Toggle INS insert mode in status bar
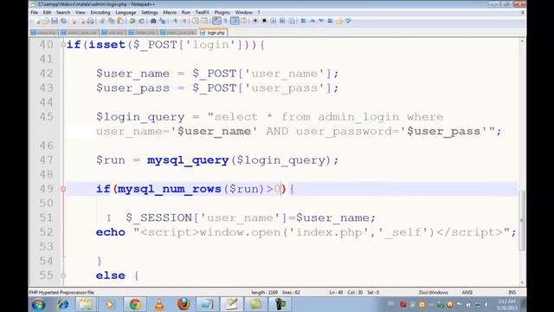Screen dimensions: 554x312 (512, 293)
